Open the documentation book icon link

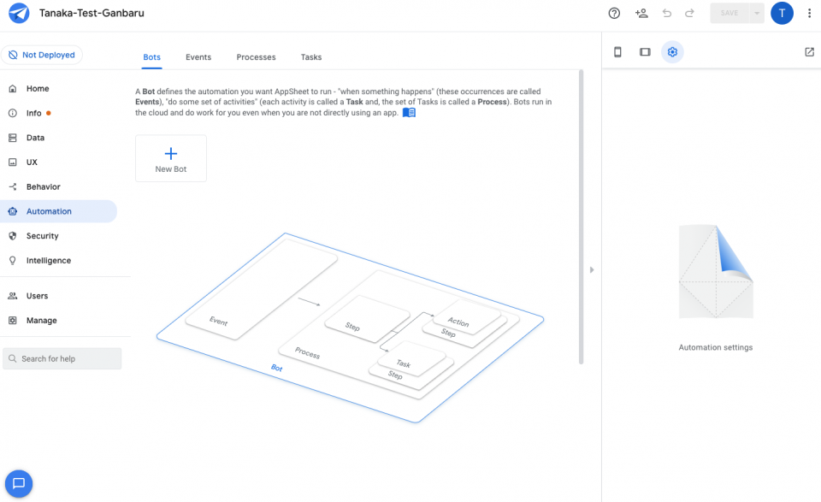(409, 113)
